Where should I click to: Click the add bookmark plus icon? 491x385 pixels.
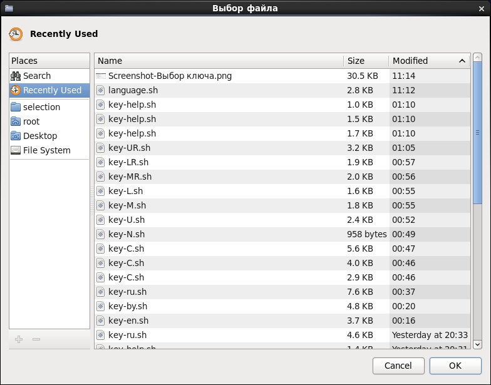19,339
